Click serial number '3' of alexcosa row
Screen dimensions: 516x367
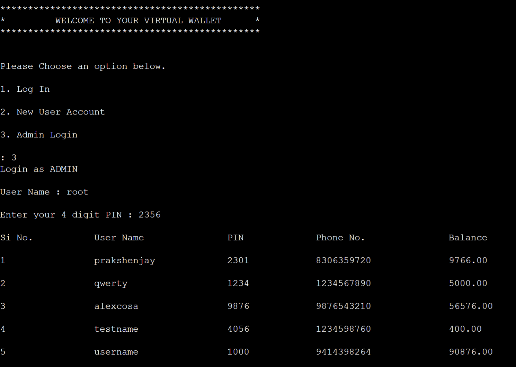click(x=3, y=306)
